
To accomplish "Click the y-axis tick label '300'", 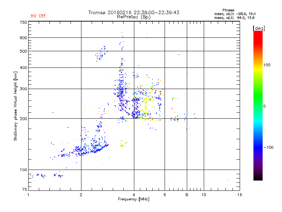I will (23, 89).
